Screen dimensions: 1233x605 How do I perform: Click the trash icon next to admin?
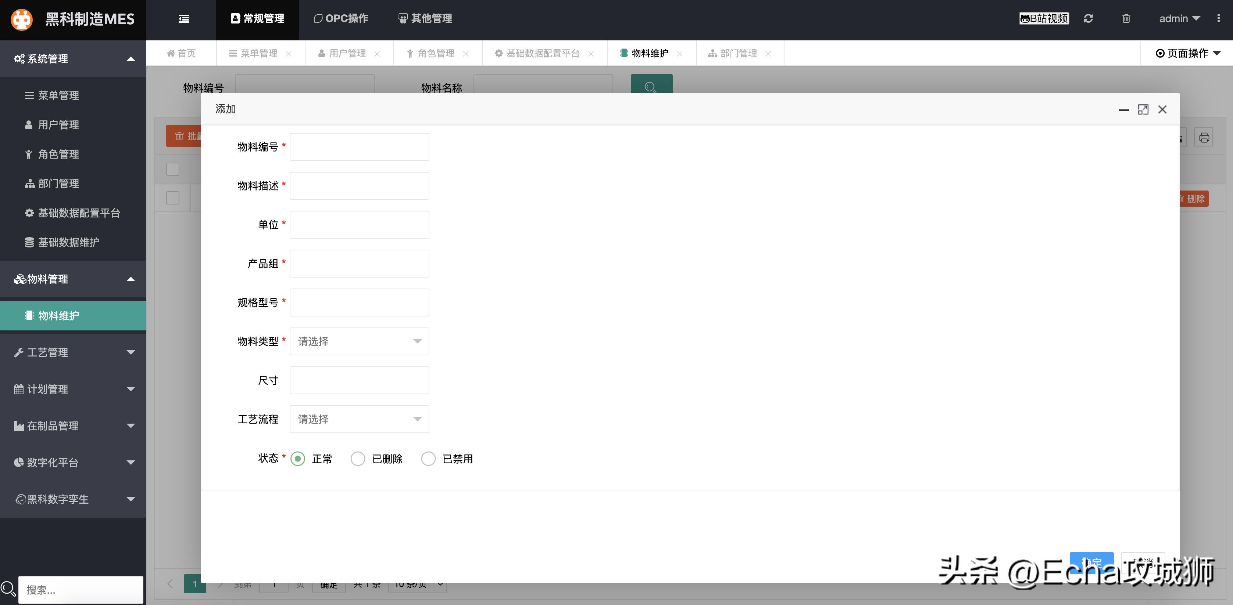point(1126,18)
